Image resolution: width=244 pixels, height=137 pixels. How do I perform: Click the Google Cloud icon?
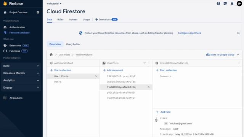point(208,55)
